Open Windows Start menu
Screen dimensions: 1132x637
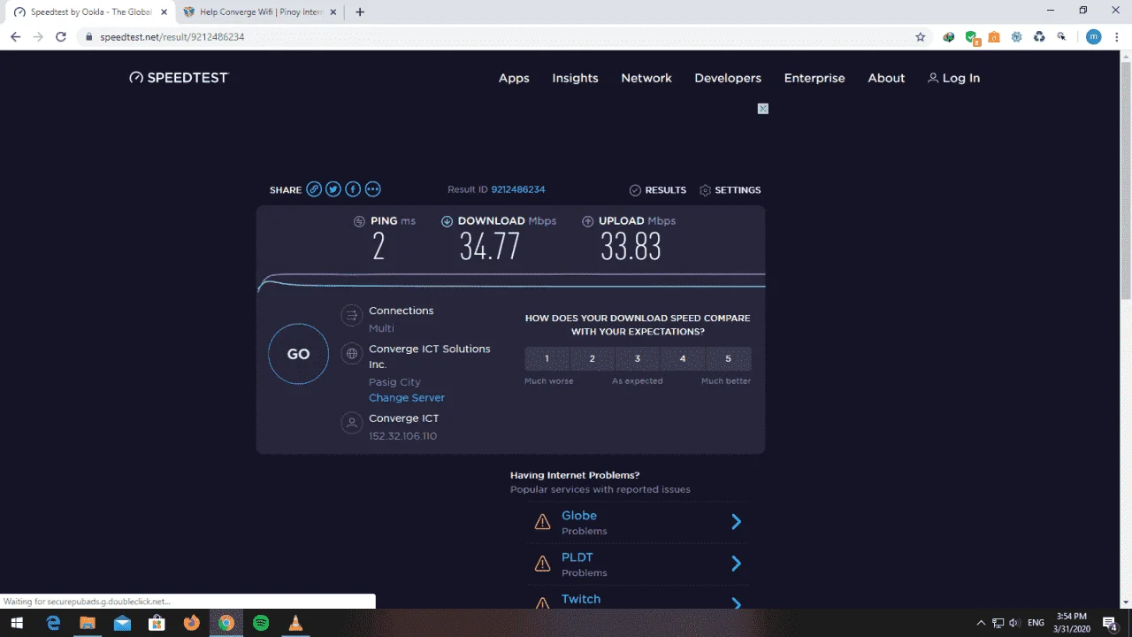point(16,623)
